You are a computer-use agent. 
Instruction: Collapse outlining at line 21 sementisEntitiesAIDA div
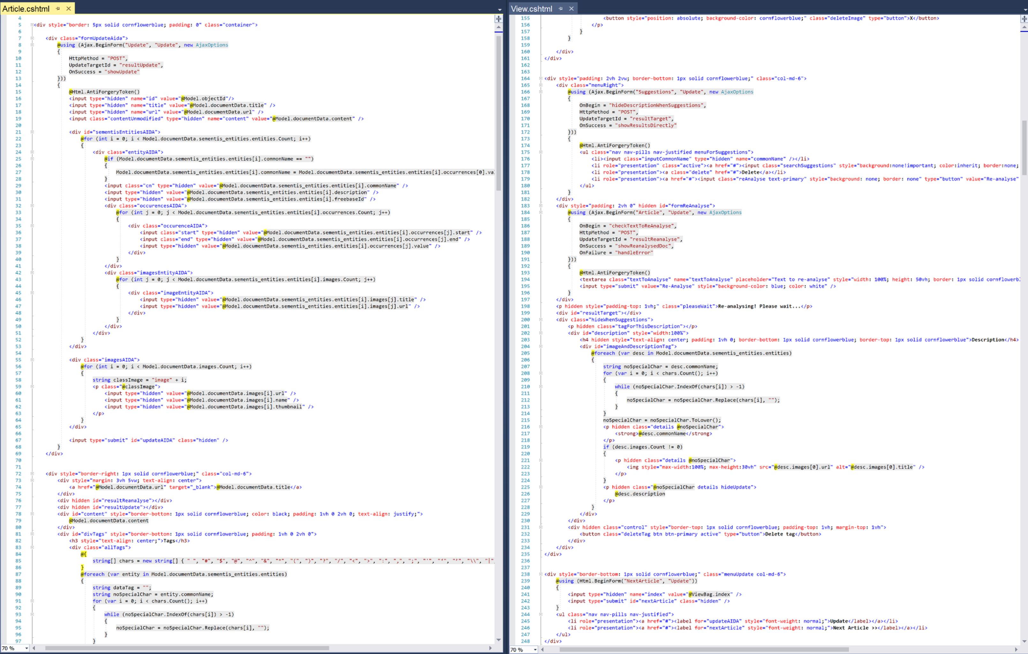[32, 132]
